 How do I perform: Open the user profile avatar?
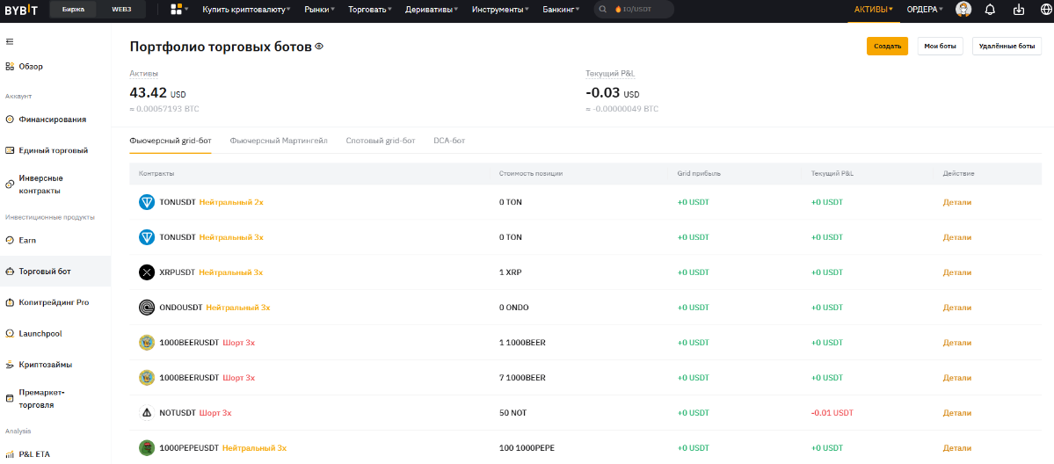[963, 10]
